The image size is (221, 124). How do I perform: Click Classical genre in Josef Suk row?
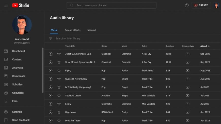coord(106,54)
